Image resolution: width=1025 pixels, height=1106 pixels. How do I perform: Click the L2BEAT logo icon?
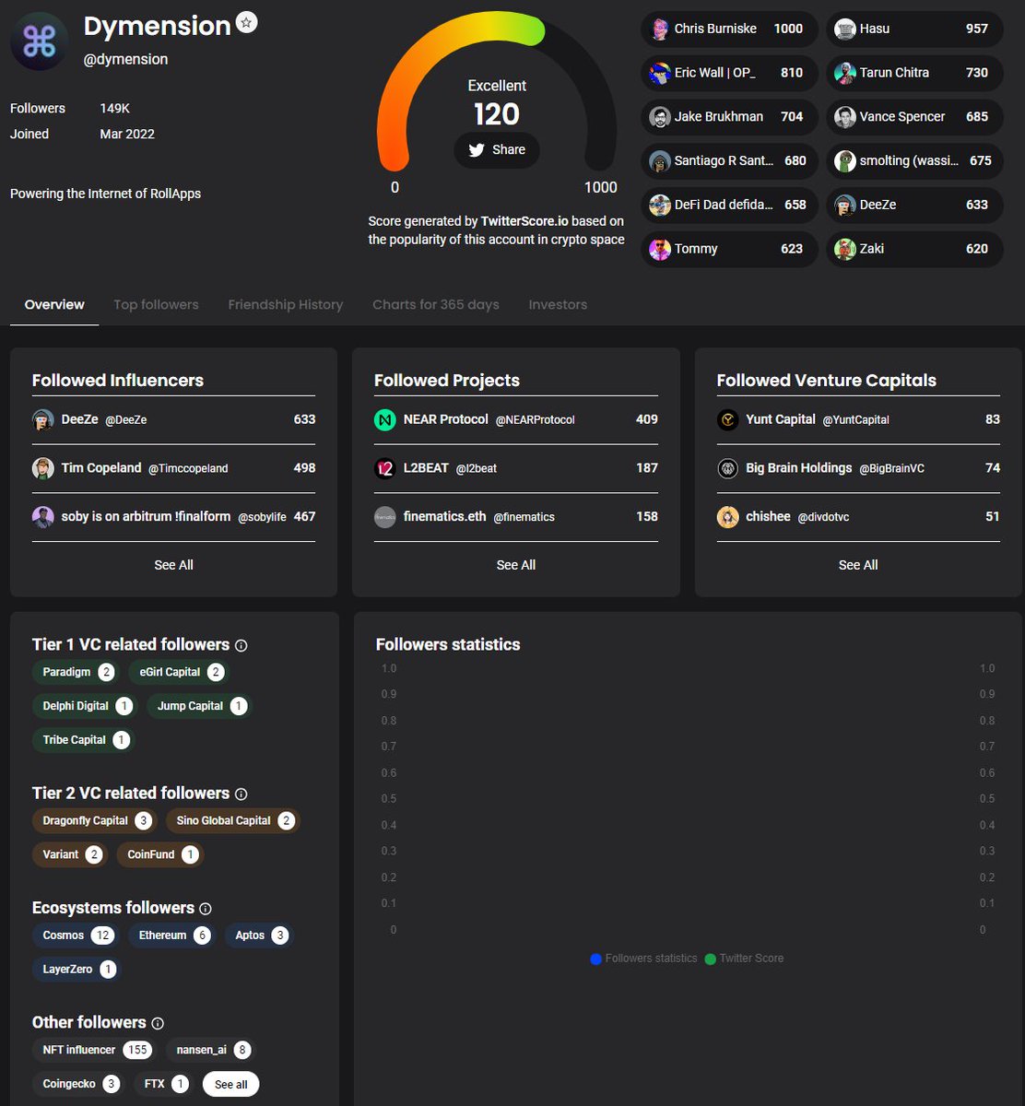[385, 468]
